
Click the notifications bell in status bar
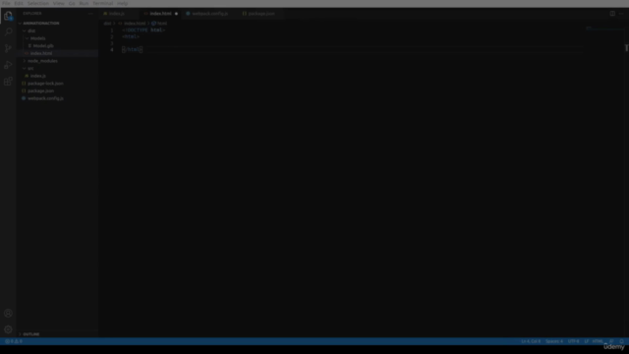(x=622, y=341)
